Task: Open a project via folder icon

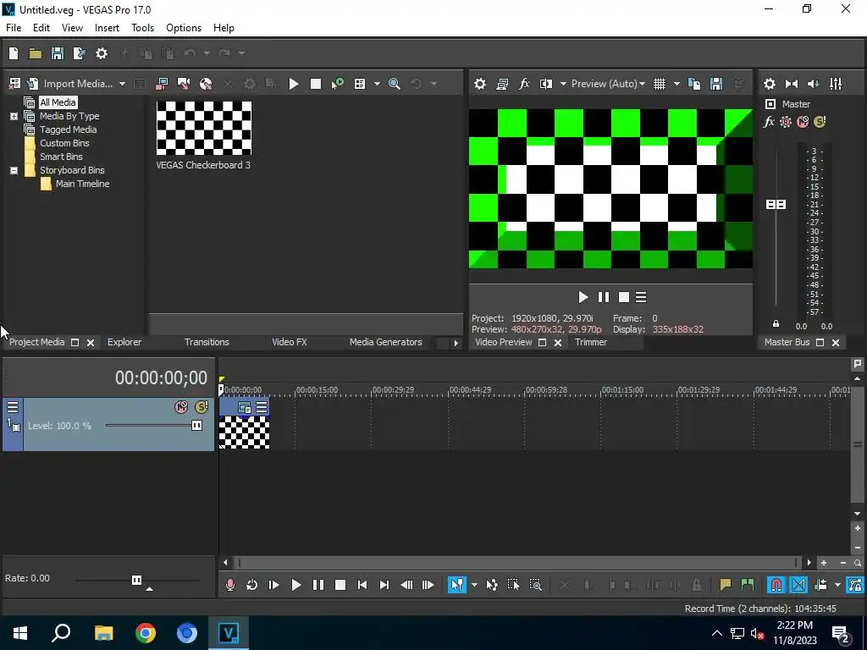Action: [x=36, y=53]
